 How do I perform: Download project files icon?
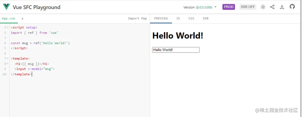pyautogui.click(x=282, y=7)
